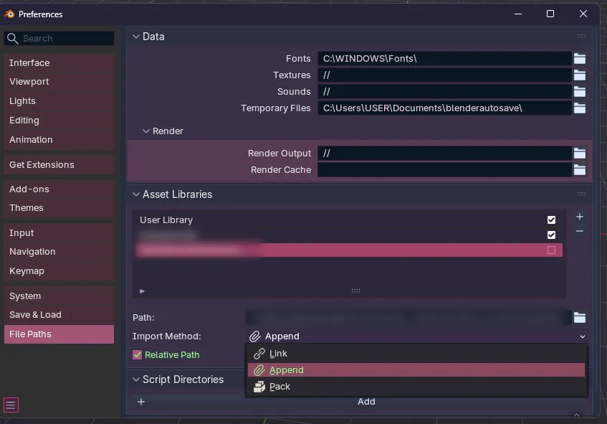Switch to Viewport preferences

point(59,82)
